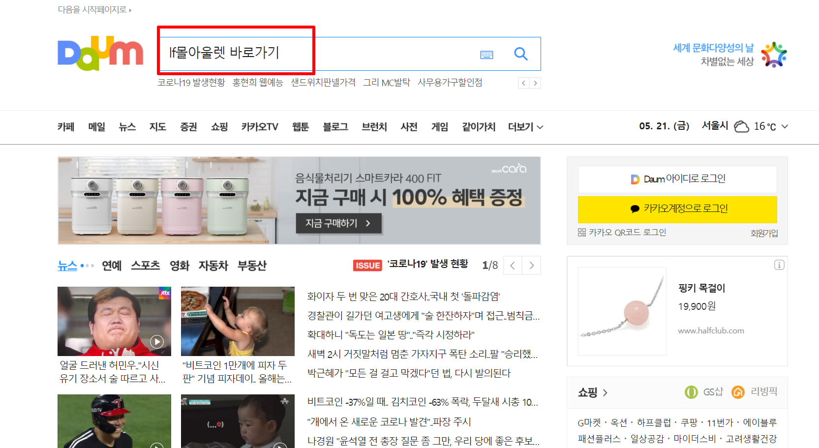
Task: Open the 쇼핑 navigation menu item
Action: click(x=219, y=127)
